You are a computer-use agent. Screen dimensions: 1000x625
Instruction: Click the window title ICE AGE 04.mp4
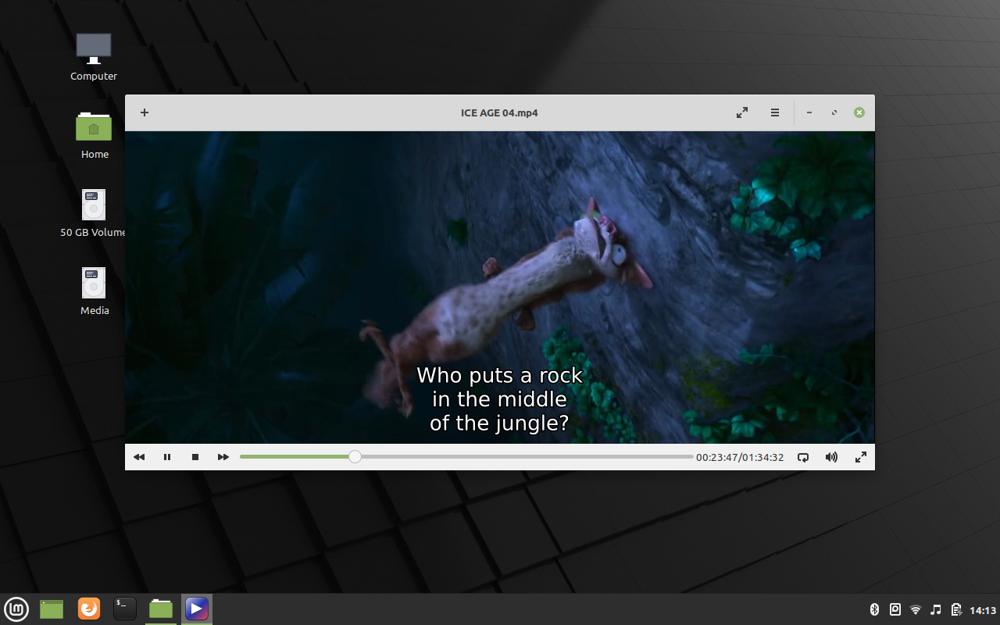click(499, 112)
